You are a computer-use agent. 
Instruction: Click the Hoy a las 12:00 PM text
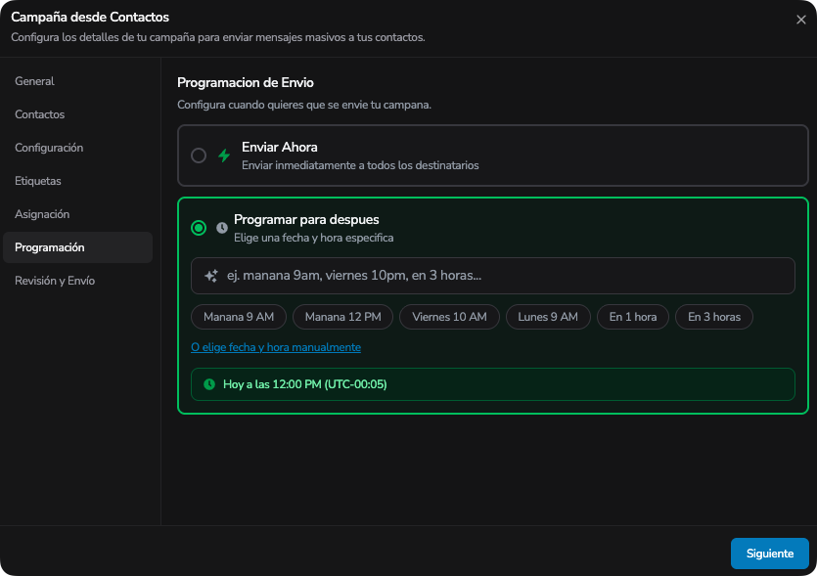(305, 384)
